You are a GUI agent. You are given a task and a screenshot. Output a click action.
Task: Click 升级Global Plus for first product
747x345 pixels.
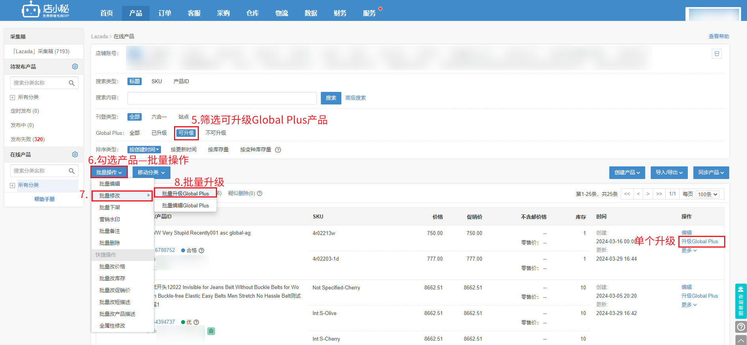700,241
